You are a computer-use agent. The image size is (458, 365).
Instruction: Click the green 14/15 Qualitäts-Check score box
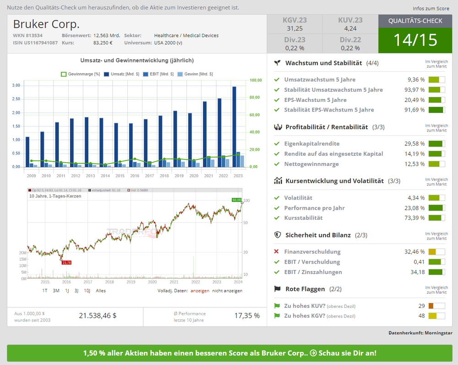click(415, 40)
